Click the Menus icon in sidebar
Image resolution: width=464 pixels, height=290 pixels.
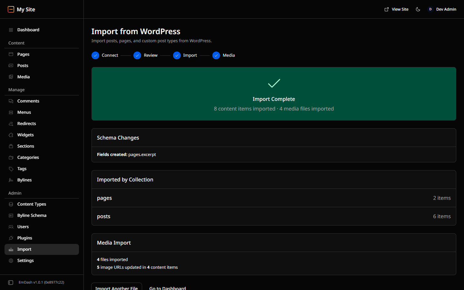tap(11, 112)
